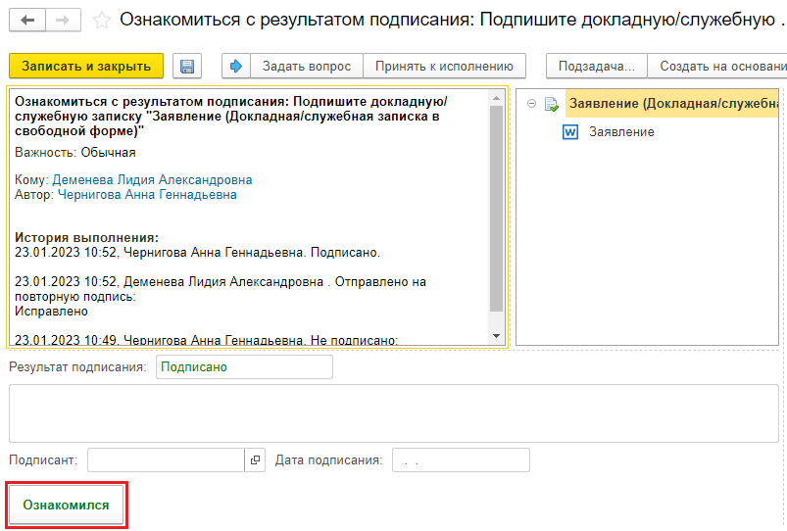Click the Задать вопрос button
This screenshot has height=531, width=787.
pos(307,67)
